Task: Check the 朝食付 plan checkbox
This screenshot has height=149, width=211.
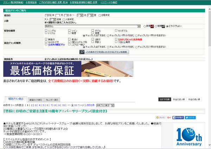Action: click(x=46, y=39)
